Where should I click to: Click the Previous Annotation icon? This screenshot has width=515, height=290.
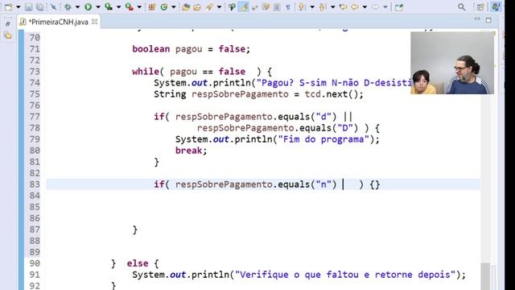(323, 7)
